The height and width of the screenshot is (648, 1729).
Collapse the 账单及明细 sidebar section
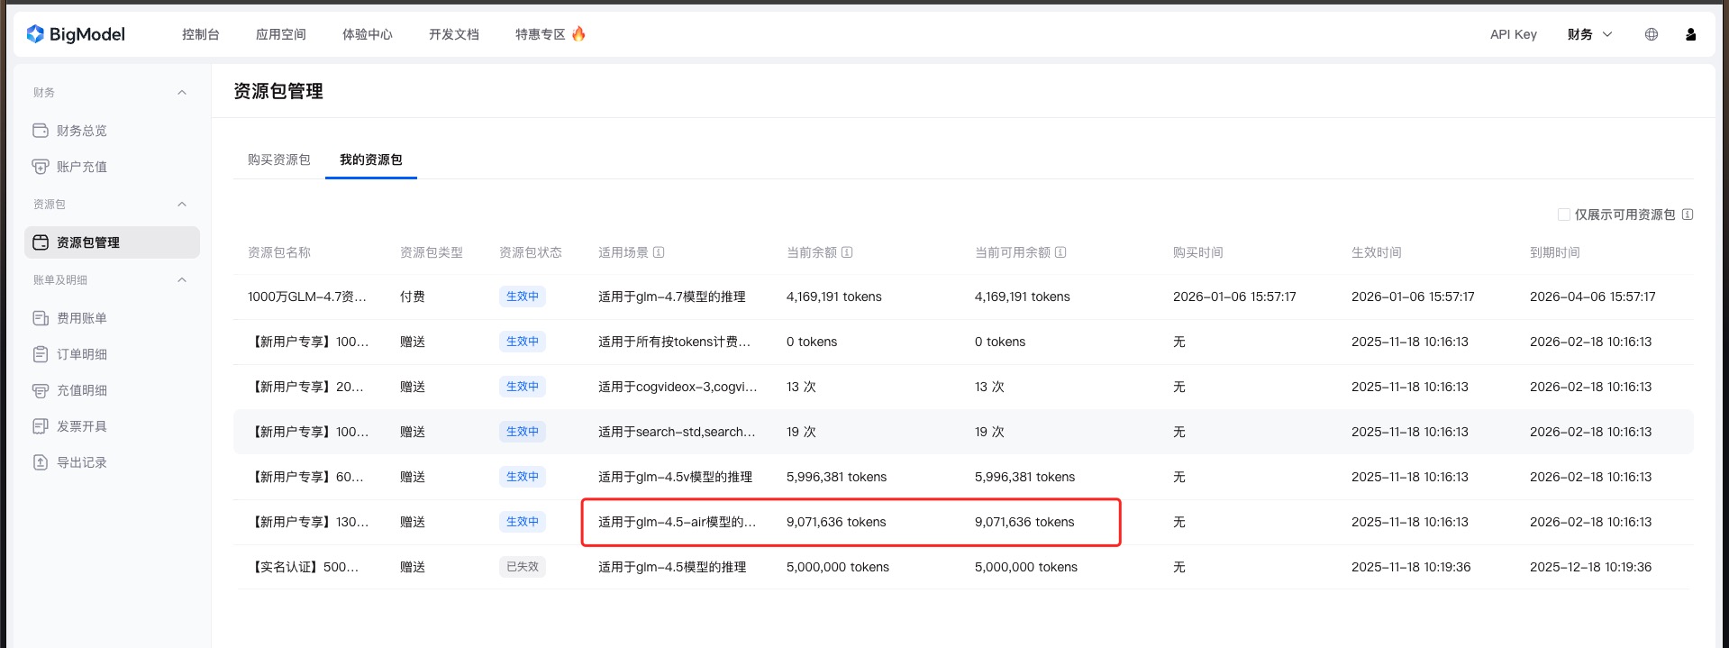click(x=182, y=280)
